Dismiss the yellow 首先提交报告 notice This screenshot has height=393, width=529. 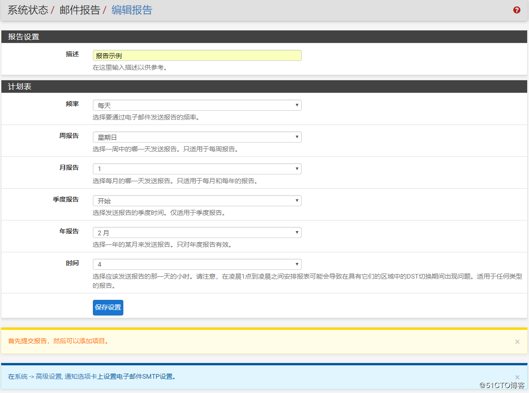pos(517,342)
